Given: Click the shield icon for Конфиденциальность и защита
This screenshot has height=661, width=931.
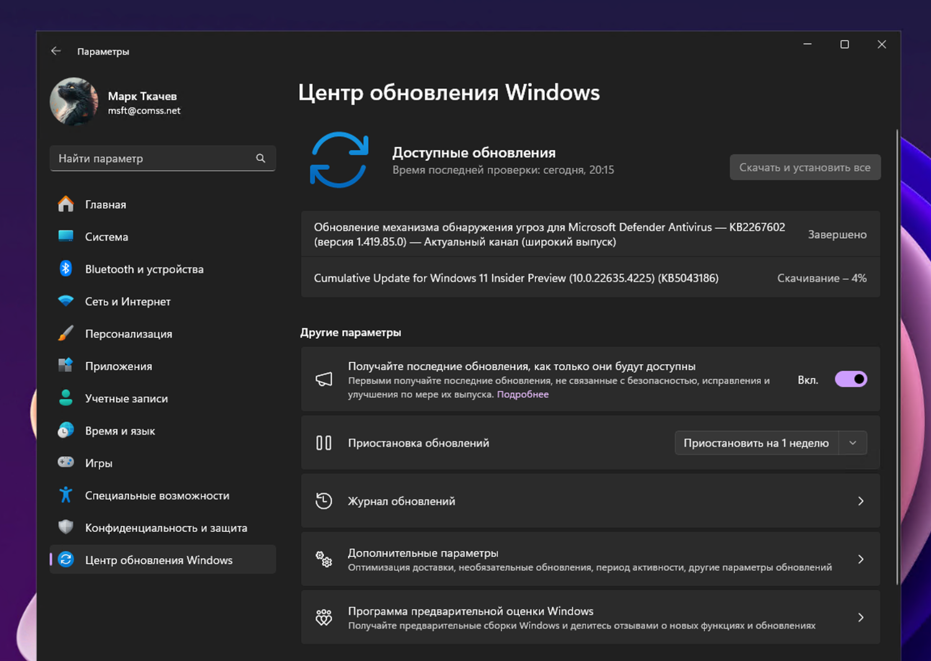Looking at the screenshot, I should coord(66,527).
